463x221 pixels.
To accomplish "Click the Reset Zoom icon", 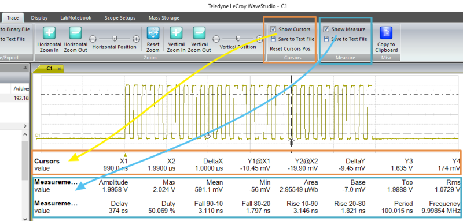I will coord(153,33).
